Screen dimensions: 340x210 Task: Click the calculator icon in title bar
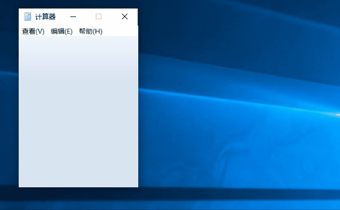(28, 16)
